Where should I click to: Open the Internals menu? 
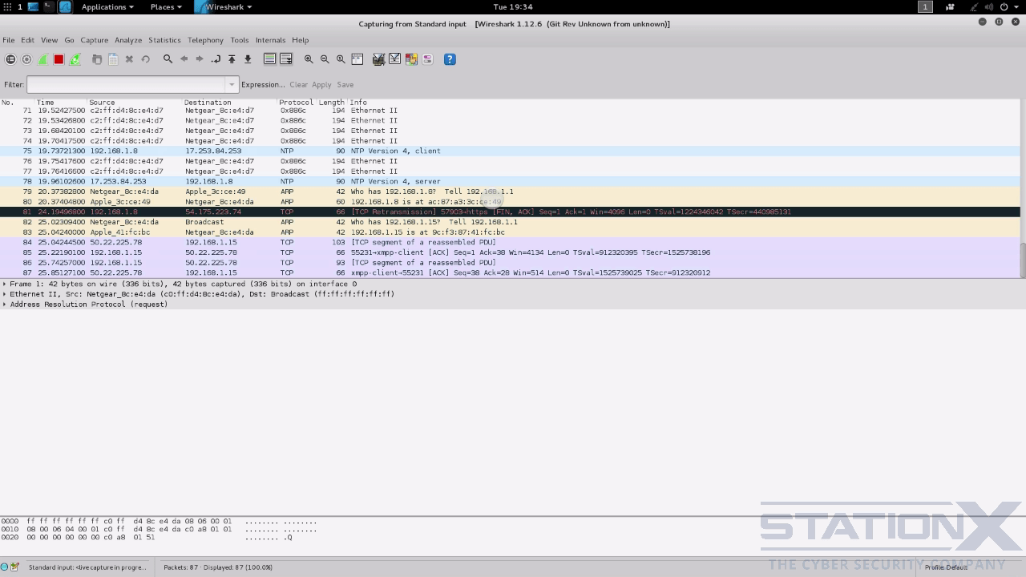click(271, 40)
